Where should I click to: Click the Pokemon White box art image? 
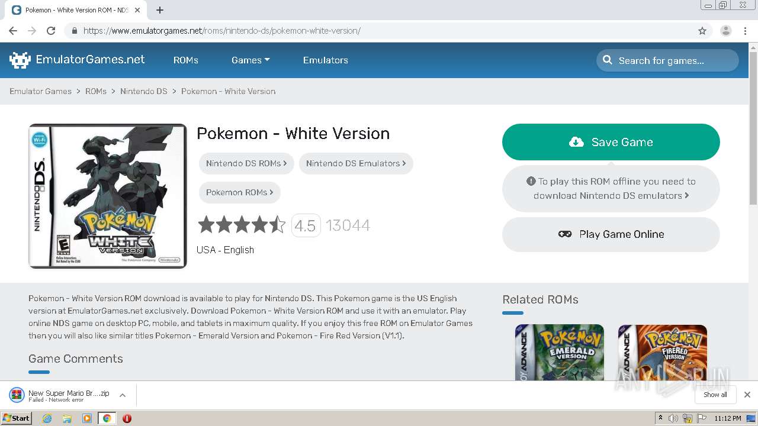point(108,196)
